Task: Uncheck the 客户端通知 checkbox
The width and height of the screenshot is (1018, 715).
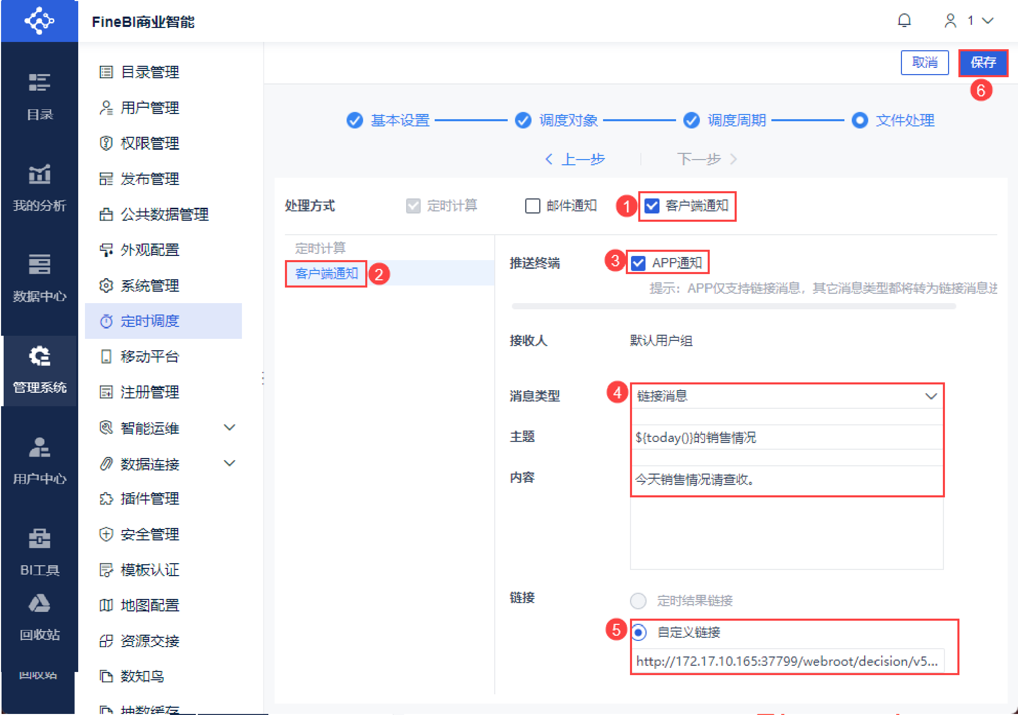Action: (652, 206)
